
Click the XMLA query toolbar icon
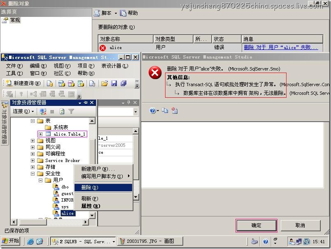[81, 84]
